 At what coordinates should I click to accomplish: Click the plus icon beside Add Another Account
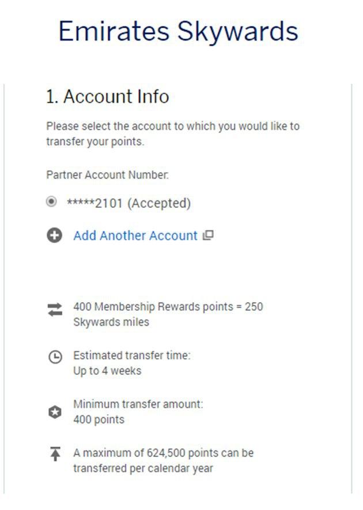pyautogui.click(x=55, y=236)
